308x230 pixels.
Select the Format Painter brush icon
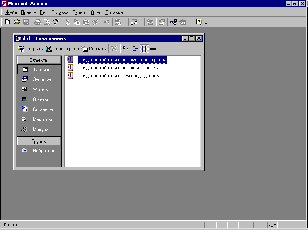[x=95, y=22]
